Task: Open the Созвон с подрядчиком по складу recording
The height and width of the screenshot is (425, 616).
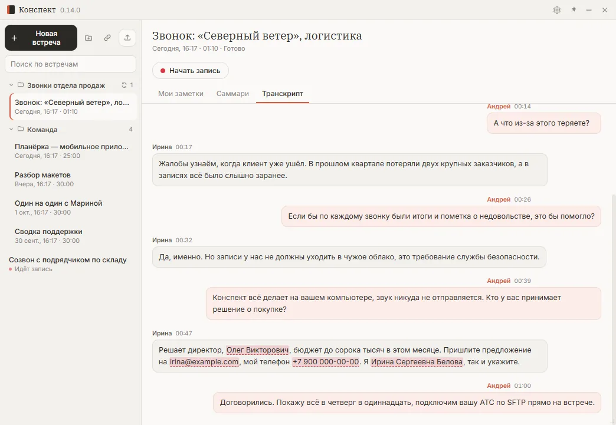Action: point(70,264)
